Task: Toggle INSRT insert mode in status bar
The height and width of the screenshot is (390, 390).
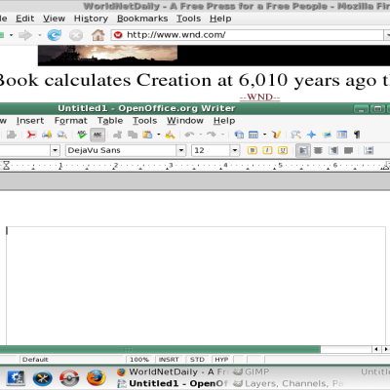Action: click(169, 360)
